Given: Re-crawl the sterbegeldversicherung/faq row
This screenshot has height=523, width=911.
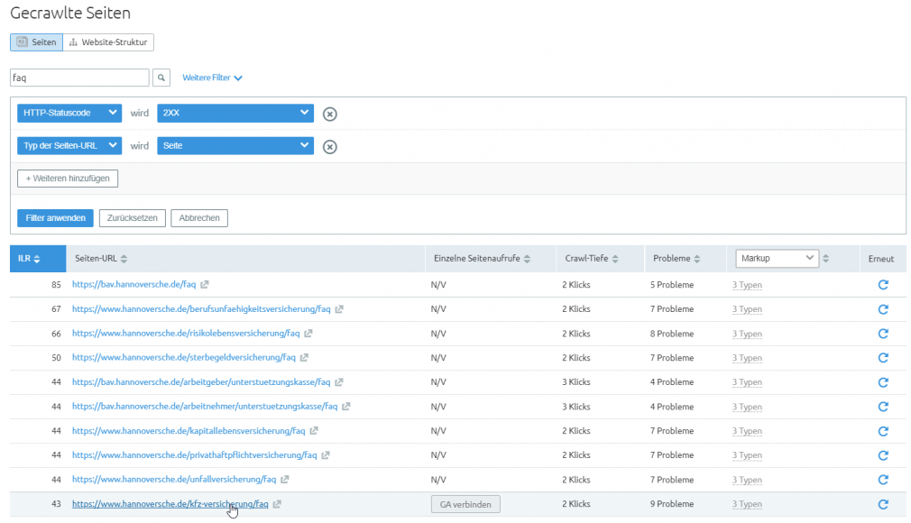Looking at the screenshot, I should pos(883,358).
